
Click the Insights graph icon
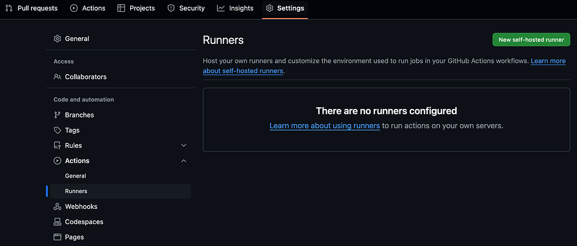[x=221, y=8]
